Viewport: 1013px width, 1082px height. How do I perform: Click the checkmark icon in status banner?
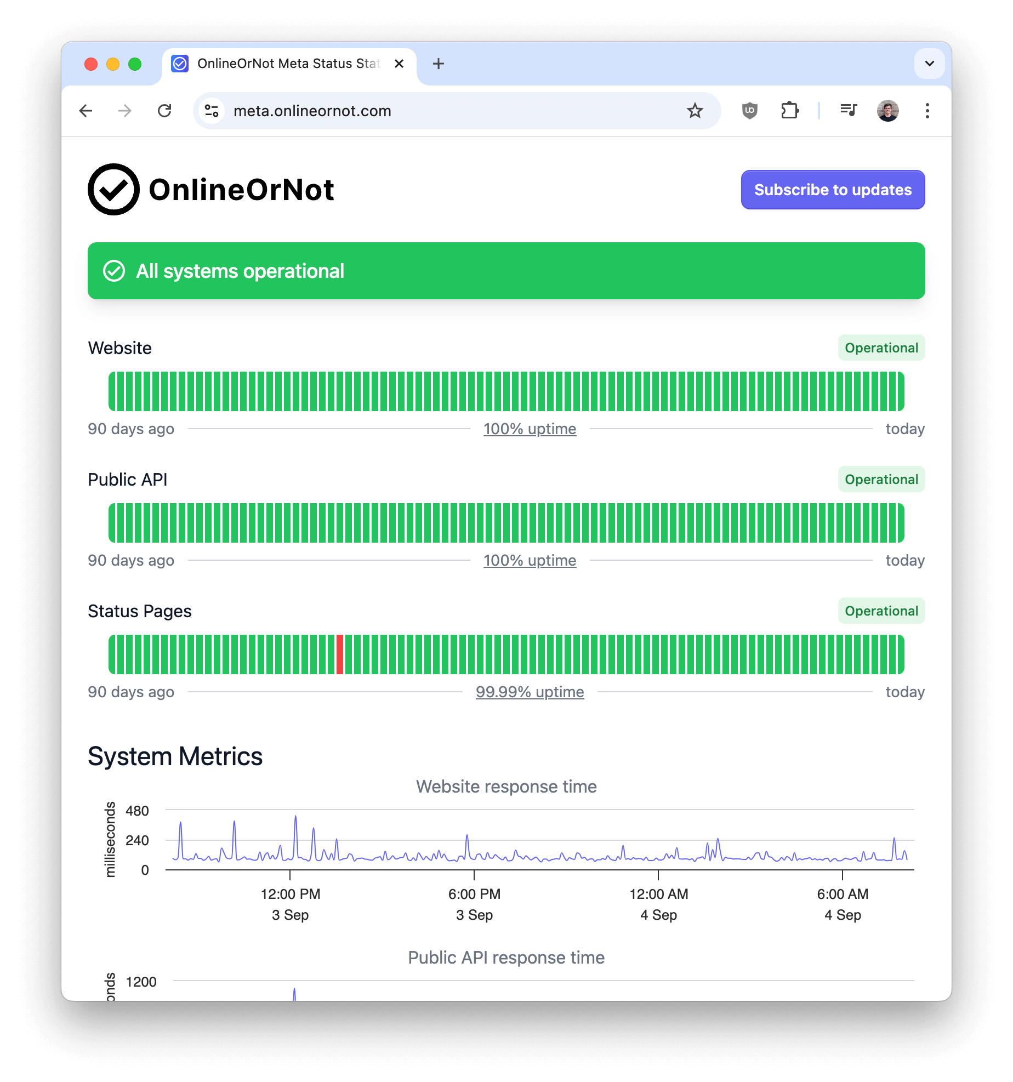tap(114, 271)
